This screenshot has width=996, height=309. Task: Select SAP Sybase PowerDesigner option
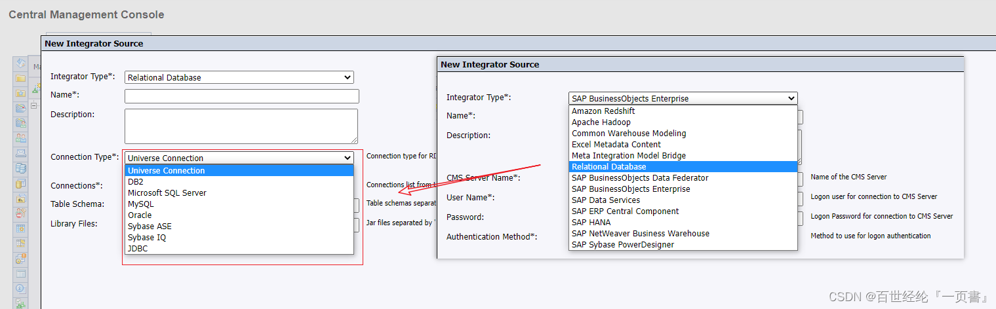coord(683,244)
